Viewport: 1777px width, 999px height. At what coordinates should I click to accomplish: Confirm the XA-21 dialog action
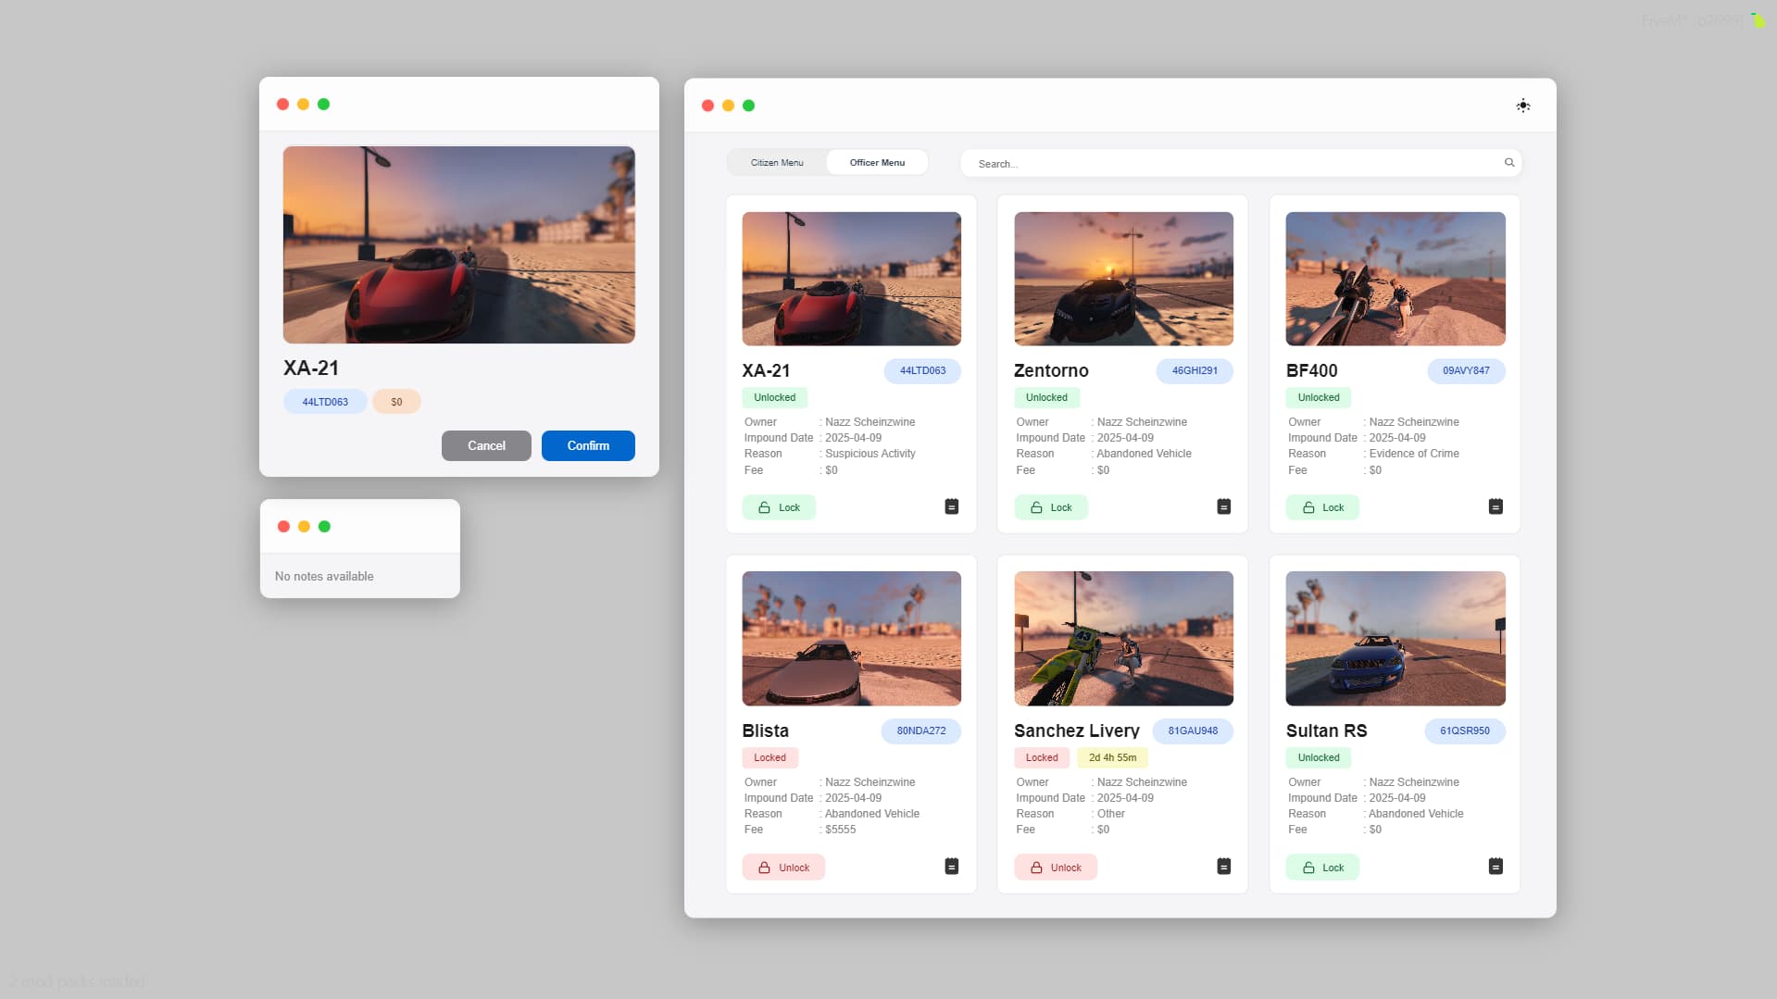588,446
